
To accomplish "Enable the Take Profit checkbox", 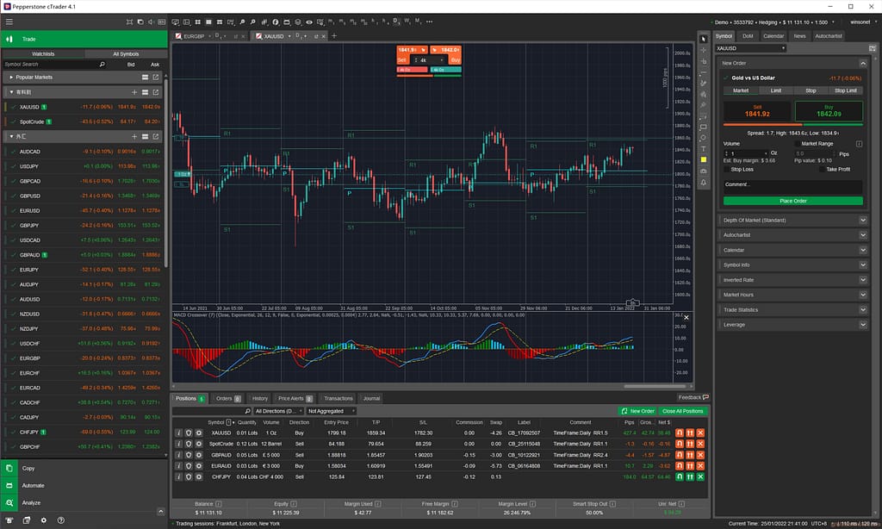I will pyautogui.click(x=821, y=169).
